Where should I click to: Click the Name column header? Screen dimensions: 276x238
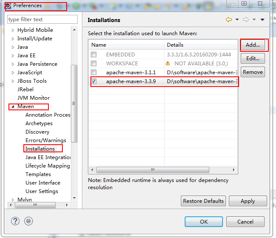click(127, 45)
